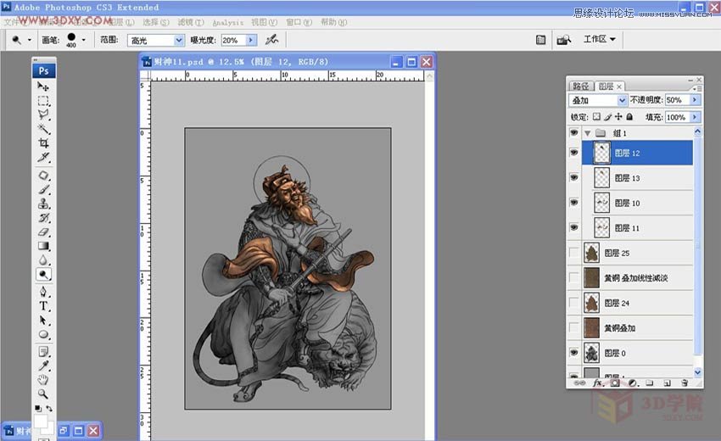This screenshot has width=721, height=441.
Task: Open opacity 不透明度 slider arrow
Action: click(x=695, y=100)
